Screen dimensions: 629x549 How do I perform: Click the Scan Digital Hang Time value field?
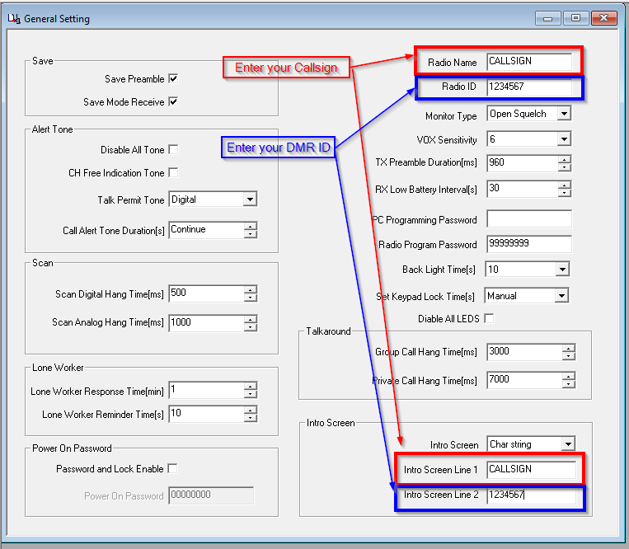(x=206, y=293)
